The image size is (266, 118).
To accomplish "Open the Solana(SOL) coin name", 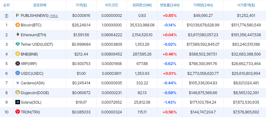I will pyautogui.click(x=31, y=102).
